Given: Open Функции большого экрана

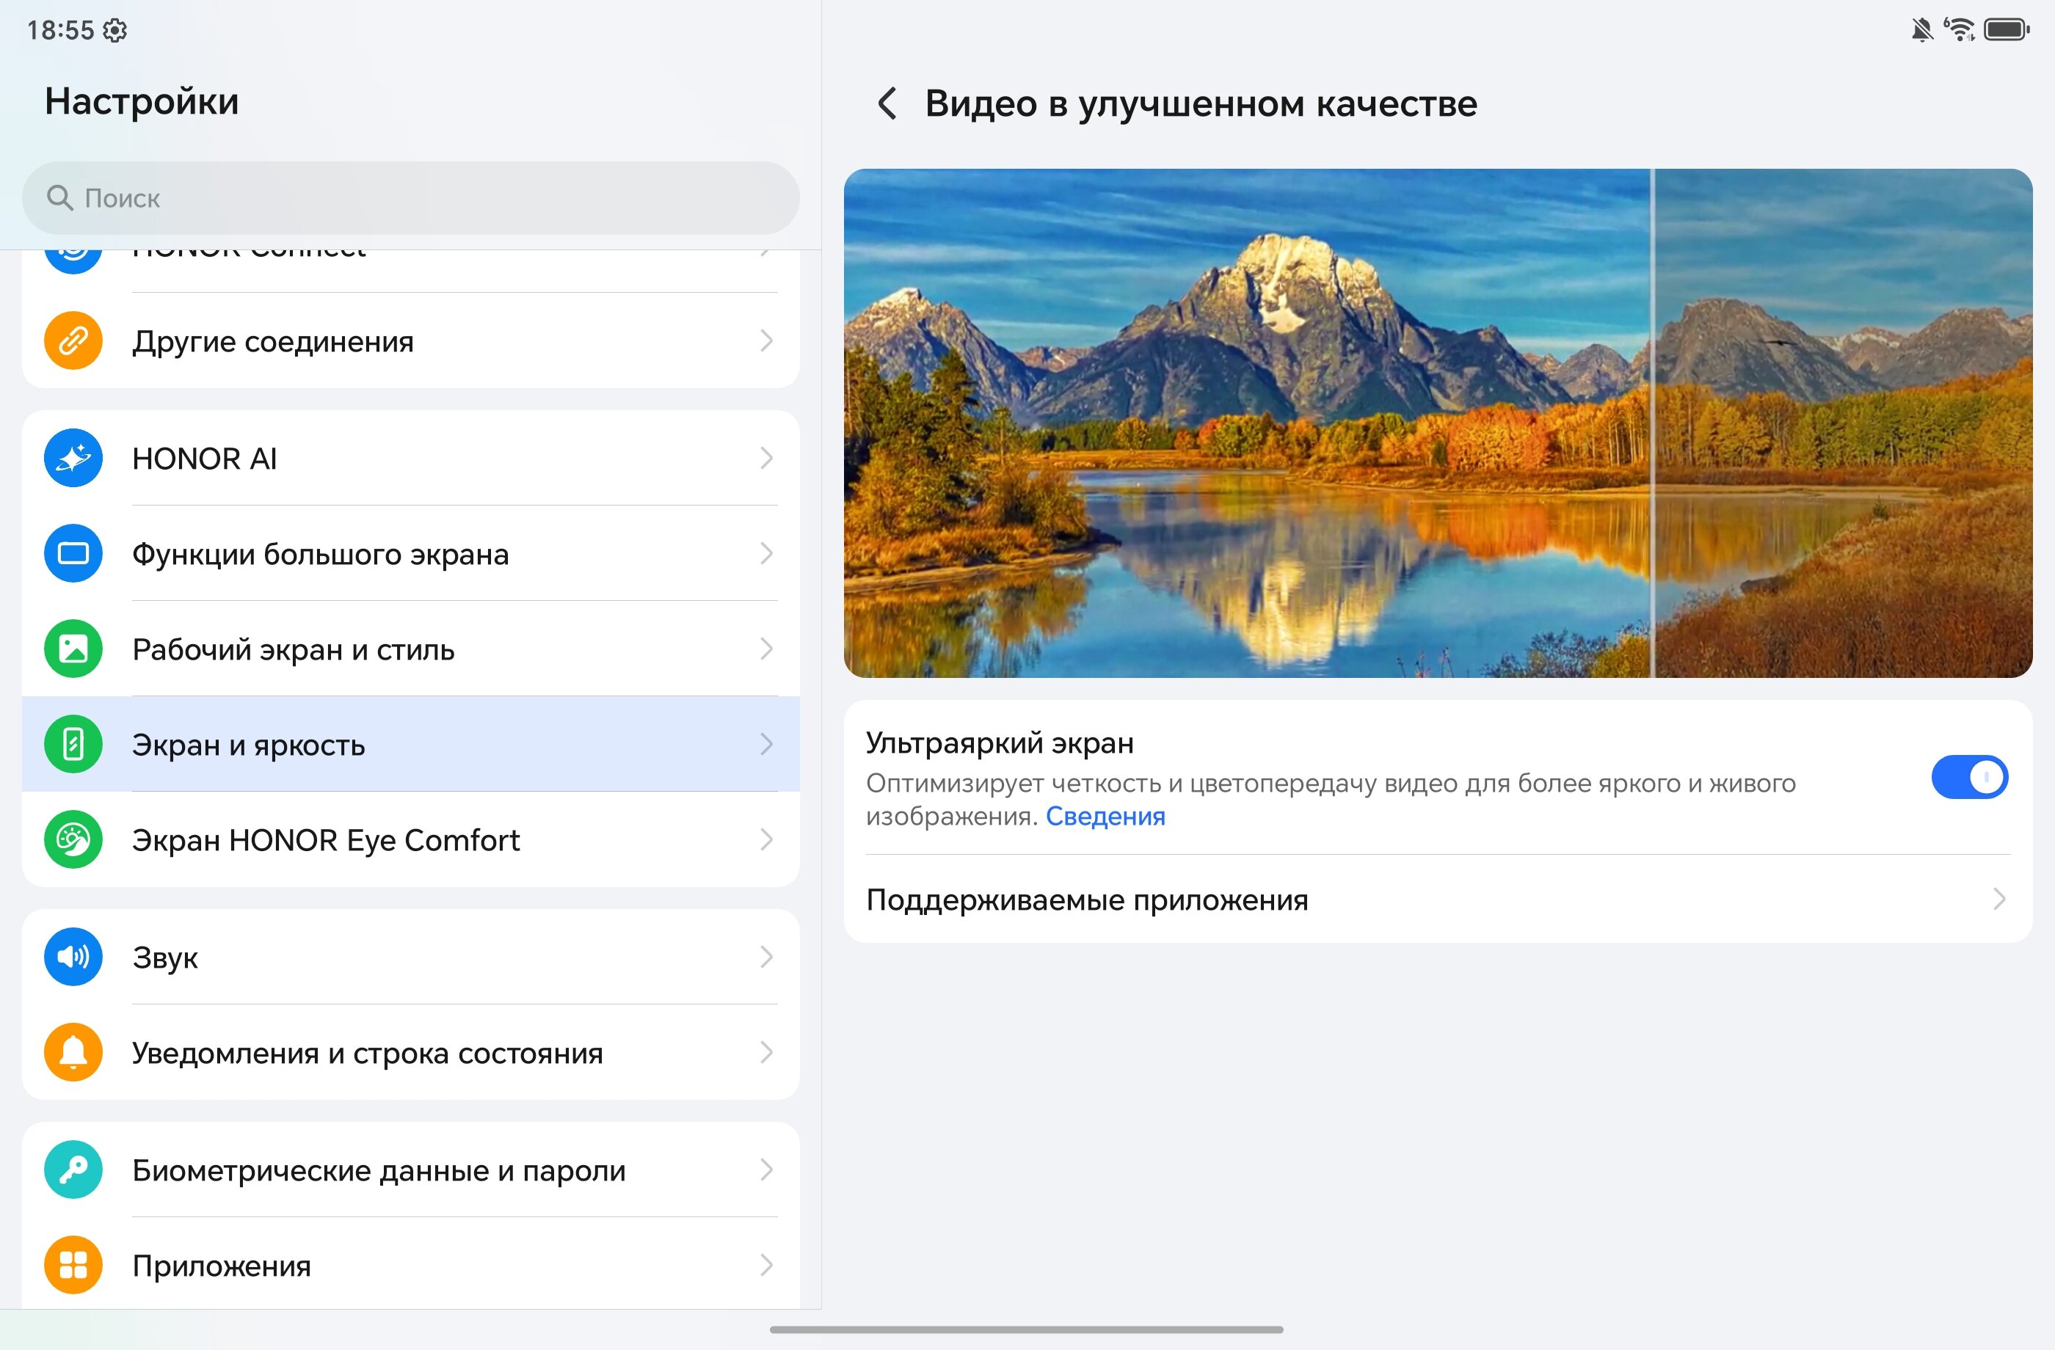Looking at the screenshot, I should (410, 553).
